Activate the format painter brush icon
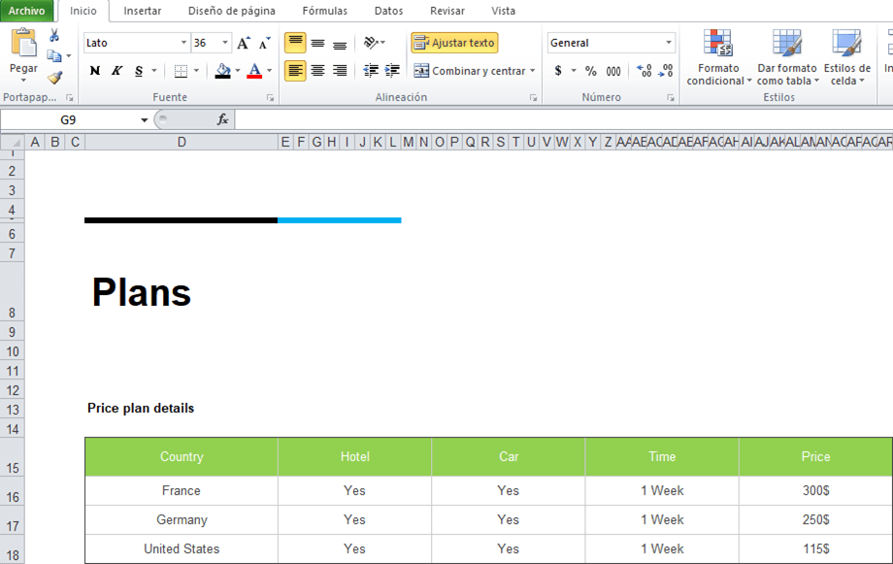The width and height of the screenshot is (893, 564). click(x=54, y=77)
